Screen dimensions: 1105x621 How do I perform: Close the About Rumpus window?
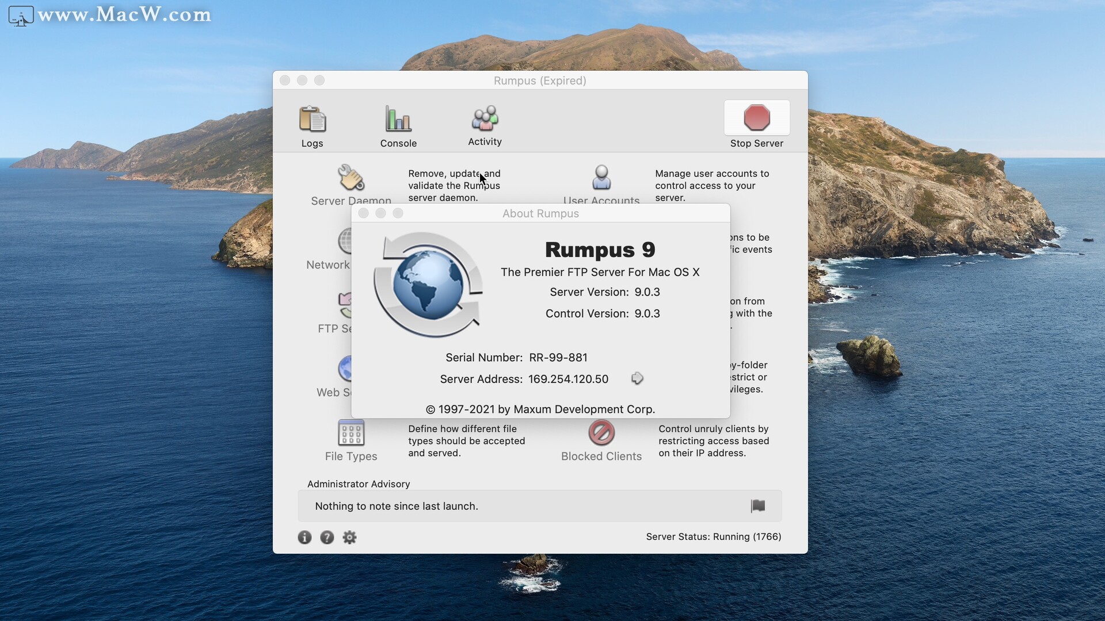(x=363, y=213)
